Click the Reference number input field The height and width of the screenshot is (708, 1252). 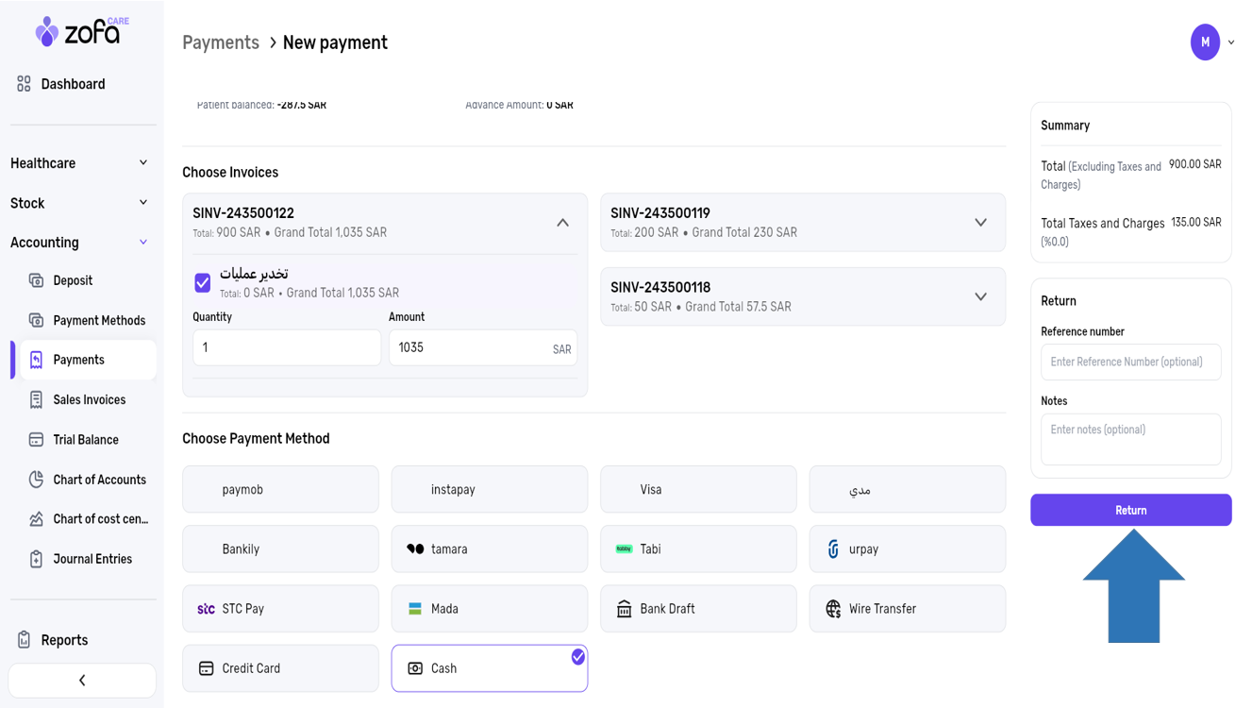tap(1130, 362)
